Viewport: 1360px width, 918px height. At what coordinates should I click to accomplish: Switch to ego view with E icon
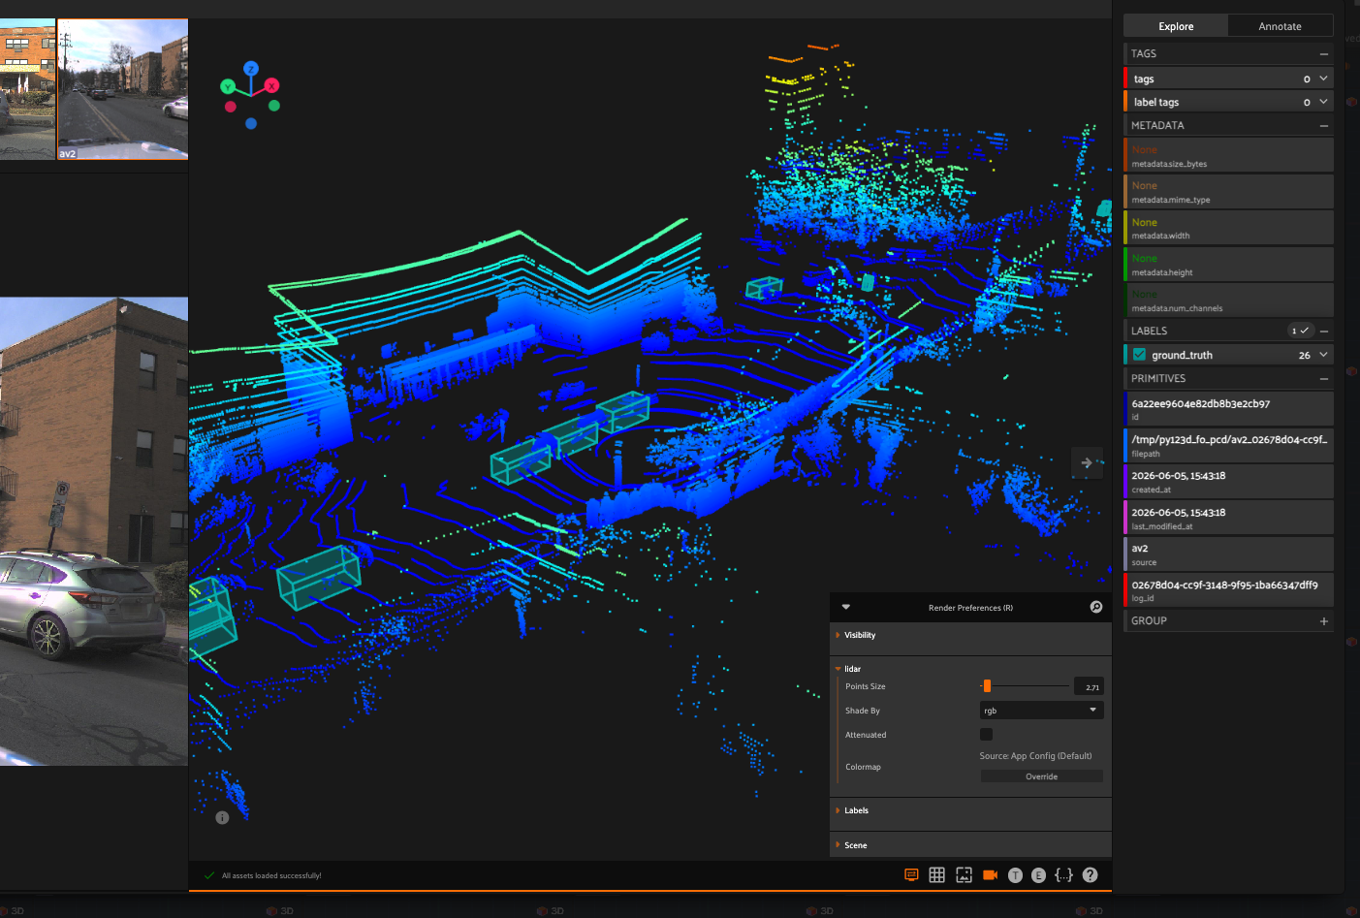[1038, 875]
